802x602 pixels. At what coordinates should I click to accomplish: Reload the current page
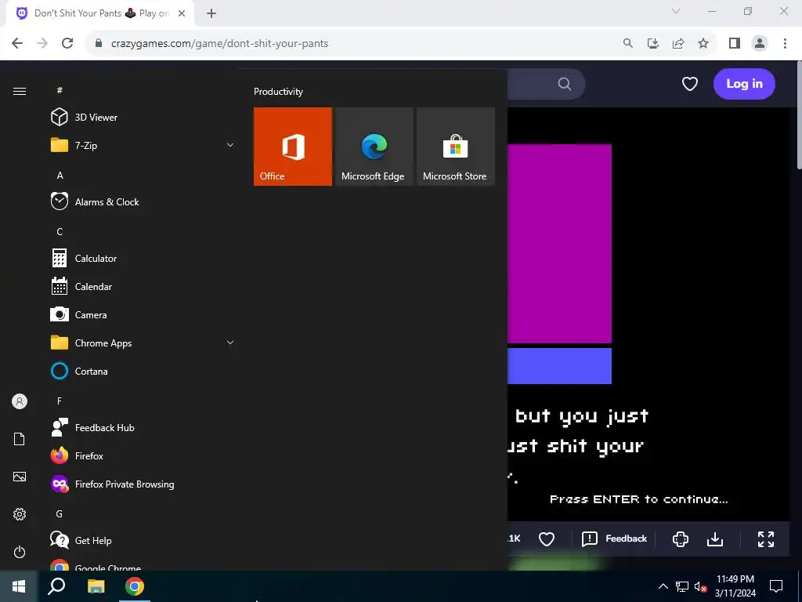[67, 43]
